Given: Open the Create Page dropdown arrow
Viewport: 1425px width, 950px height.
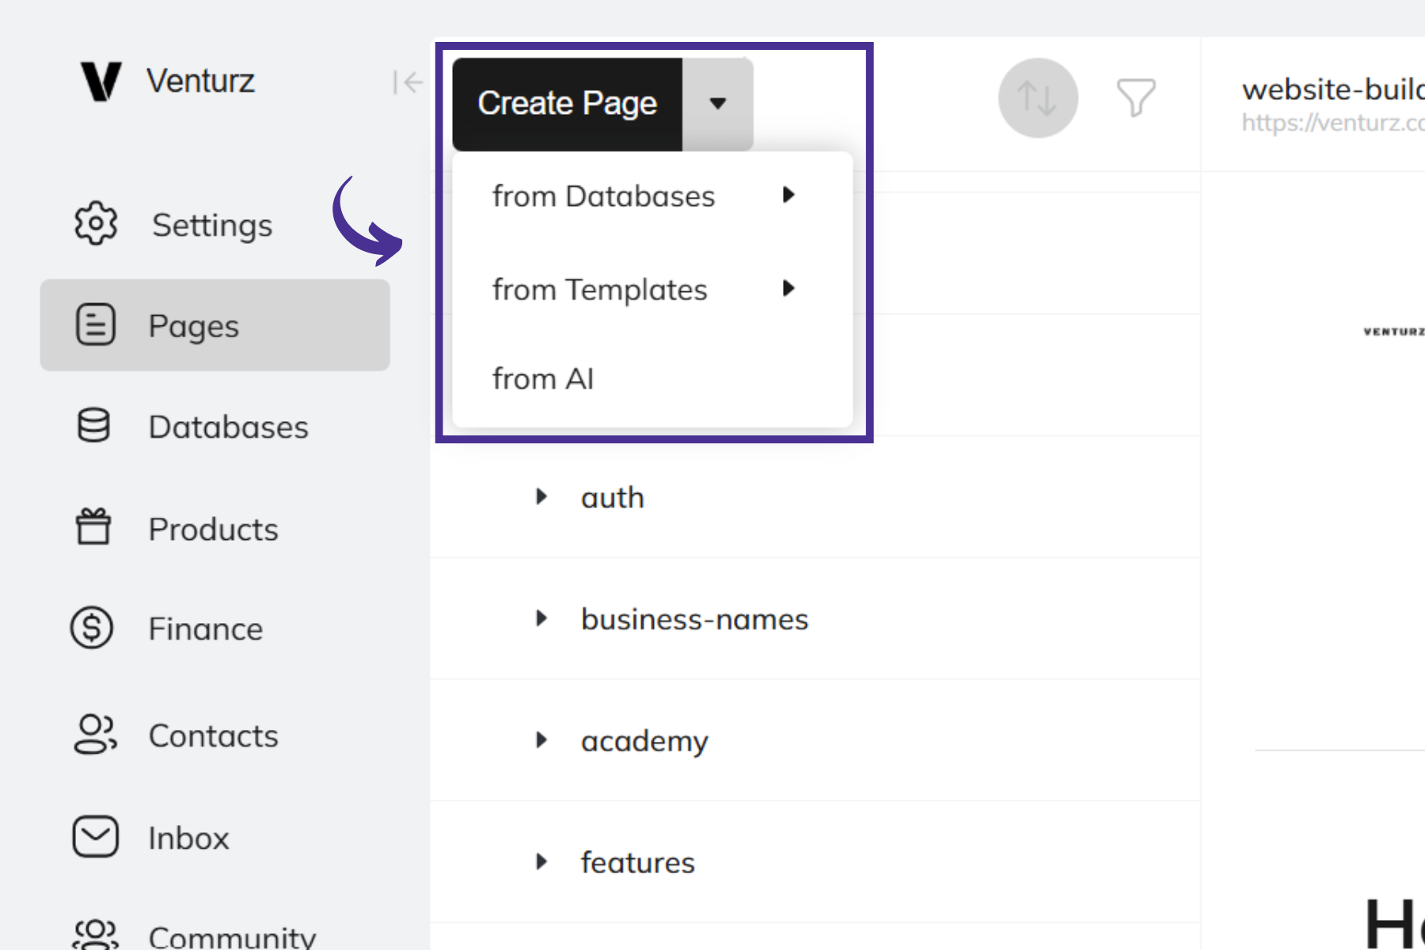Looking at the screenshot, I should [717, 104].
